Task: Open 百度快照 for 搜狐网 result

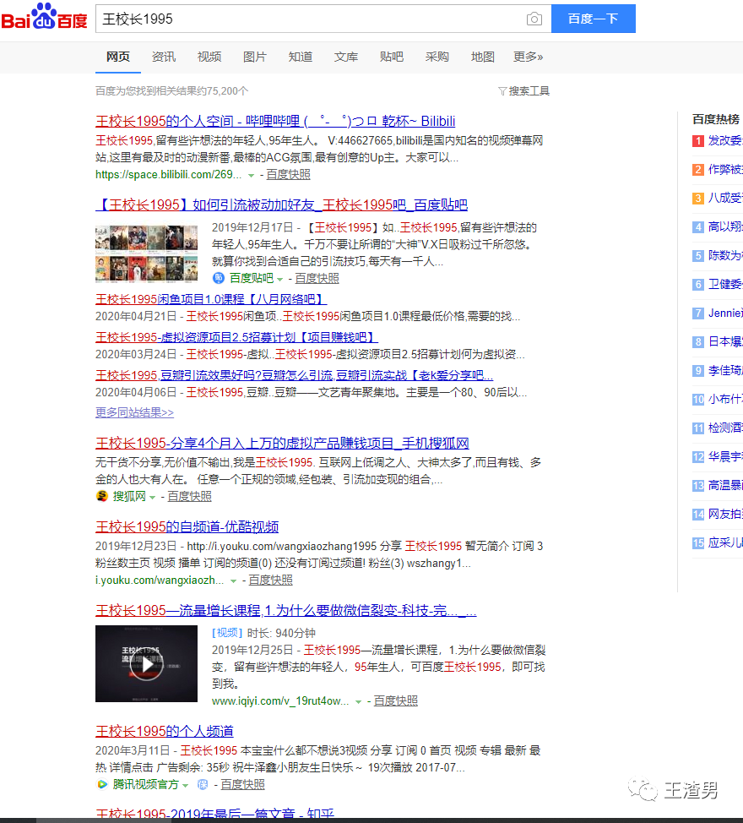Action: coord(190,497)
